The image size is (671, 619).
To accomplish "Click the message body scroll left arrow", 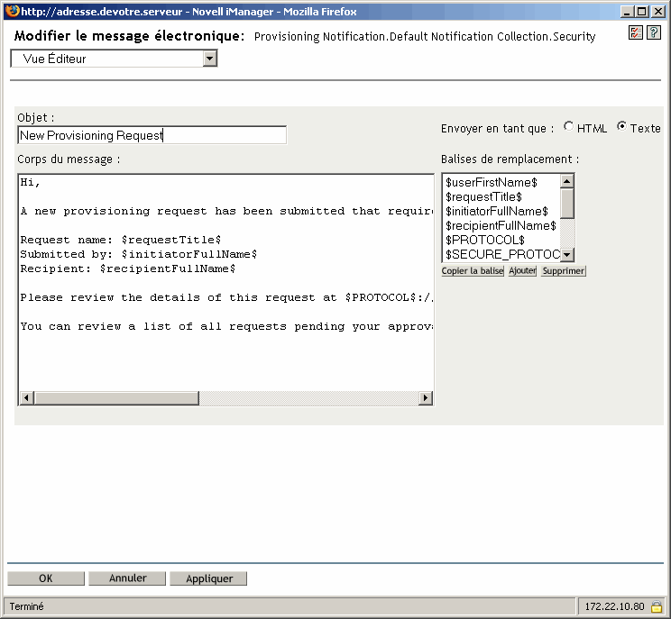I will 26,398.
